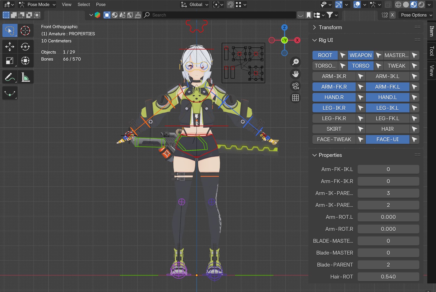Image resolution: width=436 pixels, height=292 pixels.
Task: Click the Search input field
Action: [x=219, y=15]
